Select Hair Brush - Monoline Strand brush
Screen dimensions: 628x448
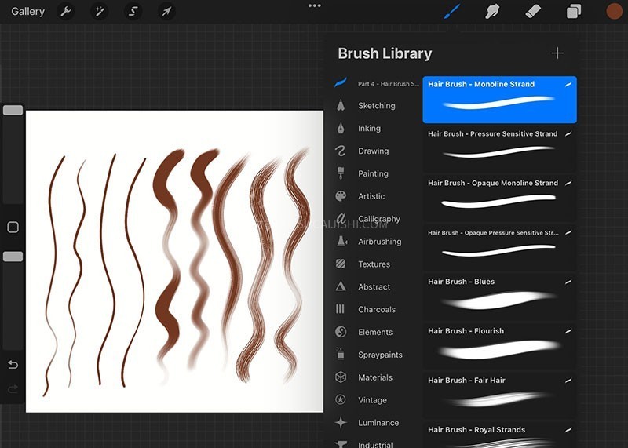point(500,100)
